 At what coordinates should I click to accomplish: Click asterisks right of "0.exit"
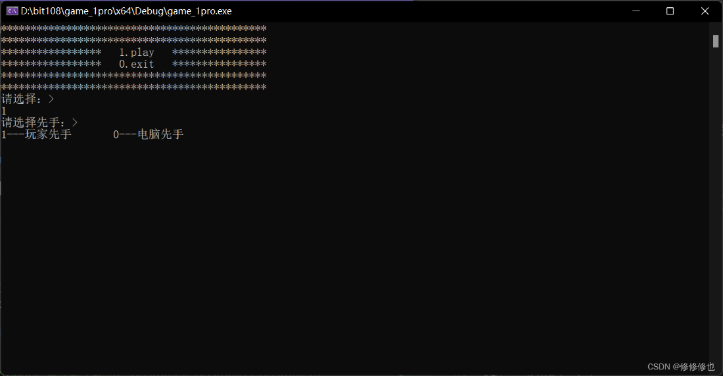click(x=219, y=64)
